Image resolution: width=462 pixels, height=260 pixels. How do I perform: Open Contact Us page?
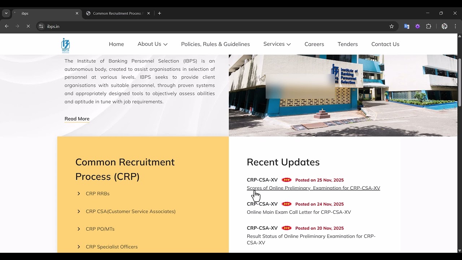point(385,44)
